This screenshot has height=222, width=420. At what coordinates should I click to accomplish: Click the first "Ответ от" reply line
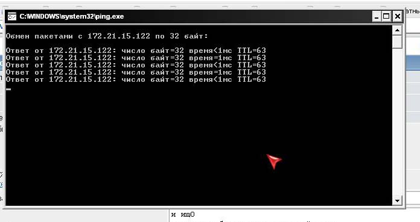(x=136, y=51)
